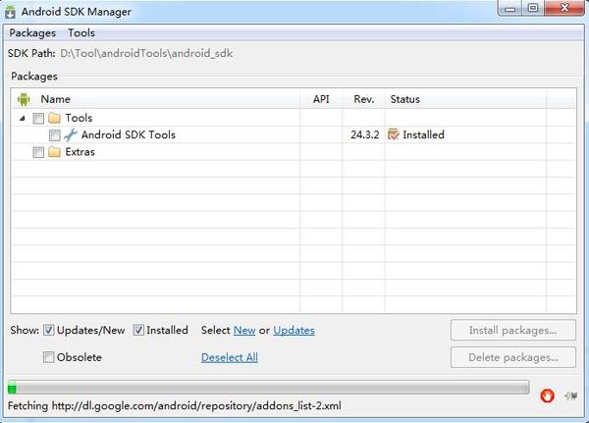Click the Deselect All link
This screenshot has height=423, width=589.
[230, 357]
